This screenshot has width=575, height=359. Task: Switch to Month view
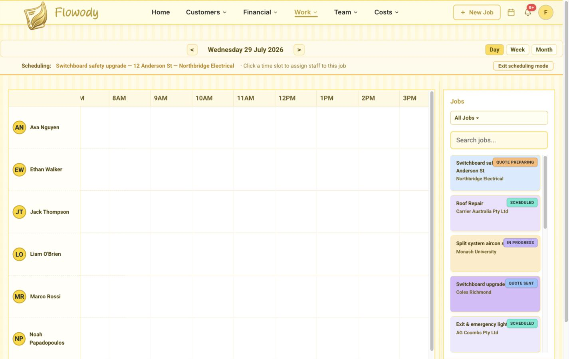pos(544,50)
